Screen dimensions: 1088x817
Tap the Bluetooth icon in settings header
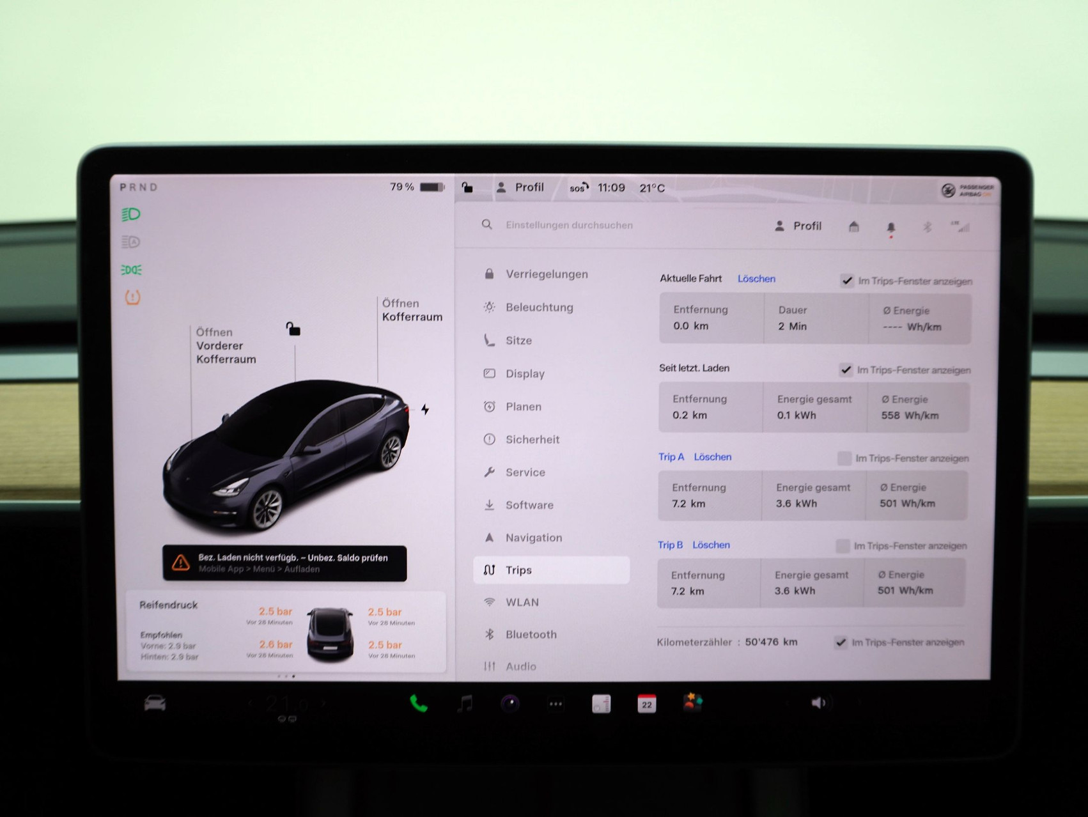pos(927,227)
